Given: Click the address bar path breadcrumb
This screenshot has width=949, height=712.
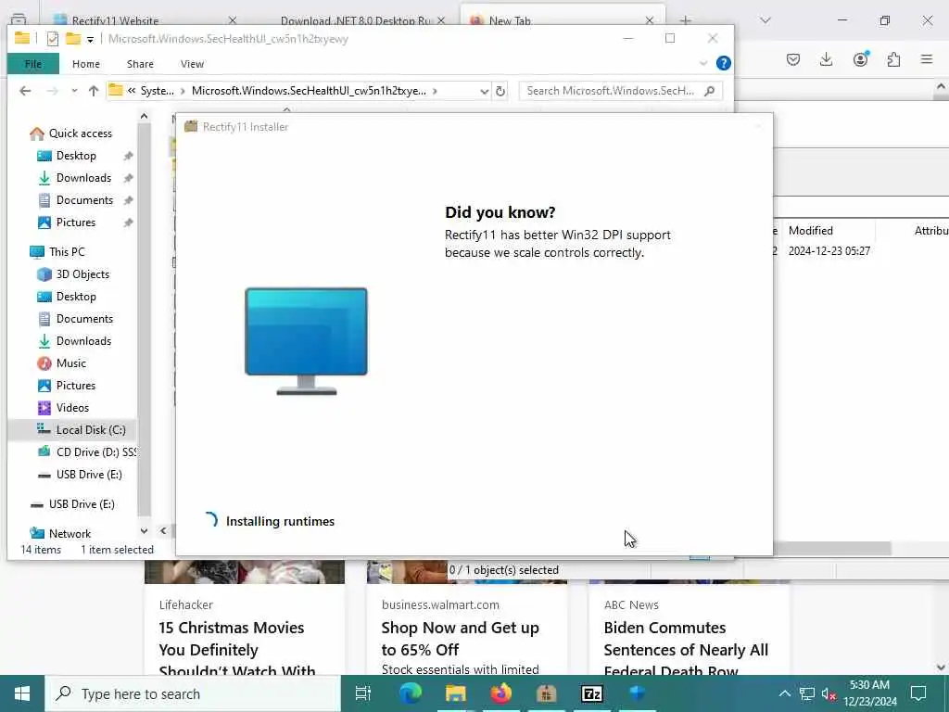Looking at the screenshot, I should point(309,91).
